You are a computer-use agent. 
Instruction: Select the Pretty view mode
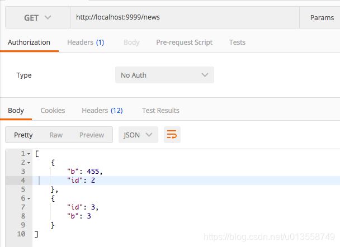click(x=23, y=135)
